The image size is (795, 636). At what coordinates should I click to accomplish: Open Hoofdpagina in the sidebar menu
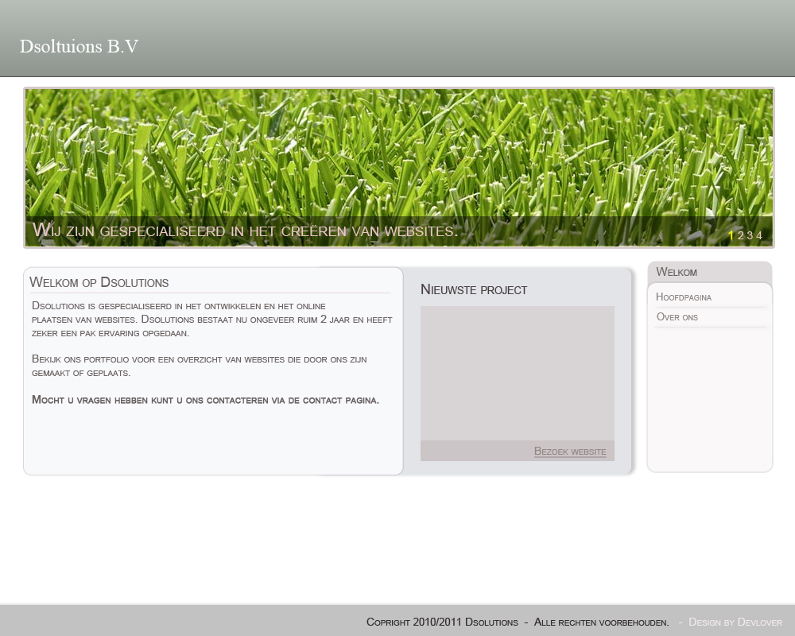pyautogui.click(x=684, y=297)
